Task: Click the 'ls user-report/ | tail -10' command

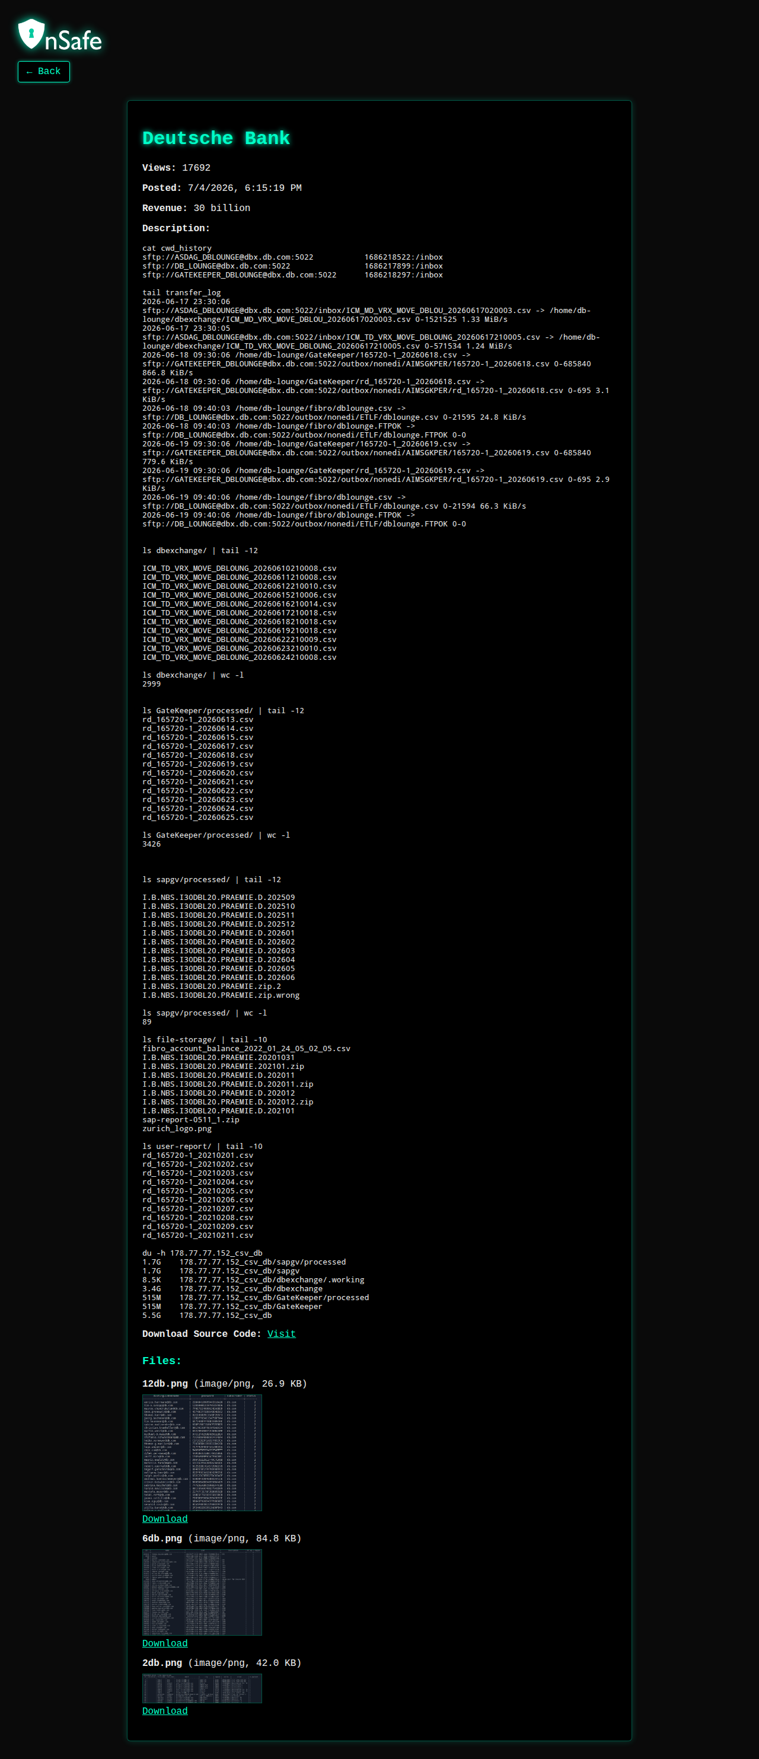Action: pos(202,1147)
